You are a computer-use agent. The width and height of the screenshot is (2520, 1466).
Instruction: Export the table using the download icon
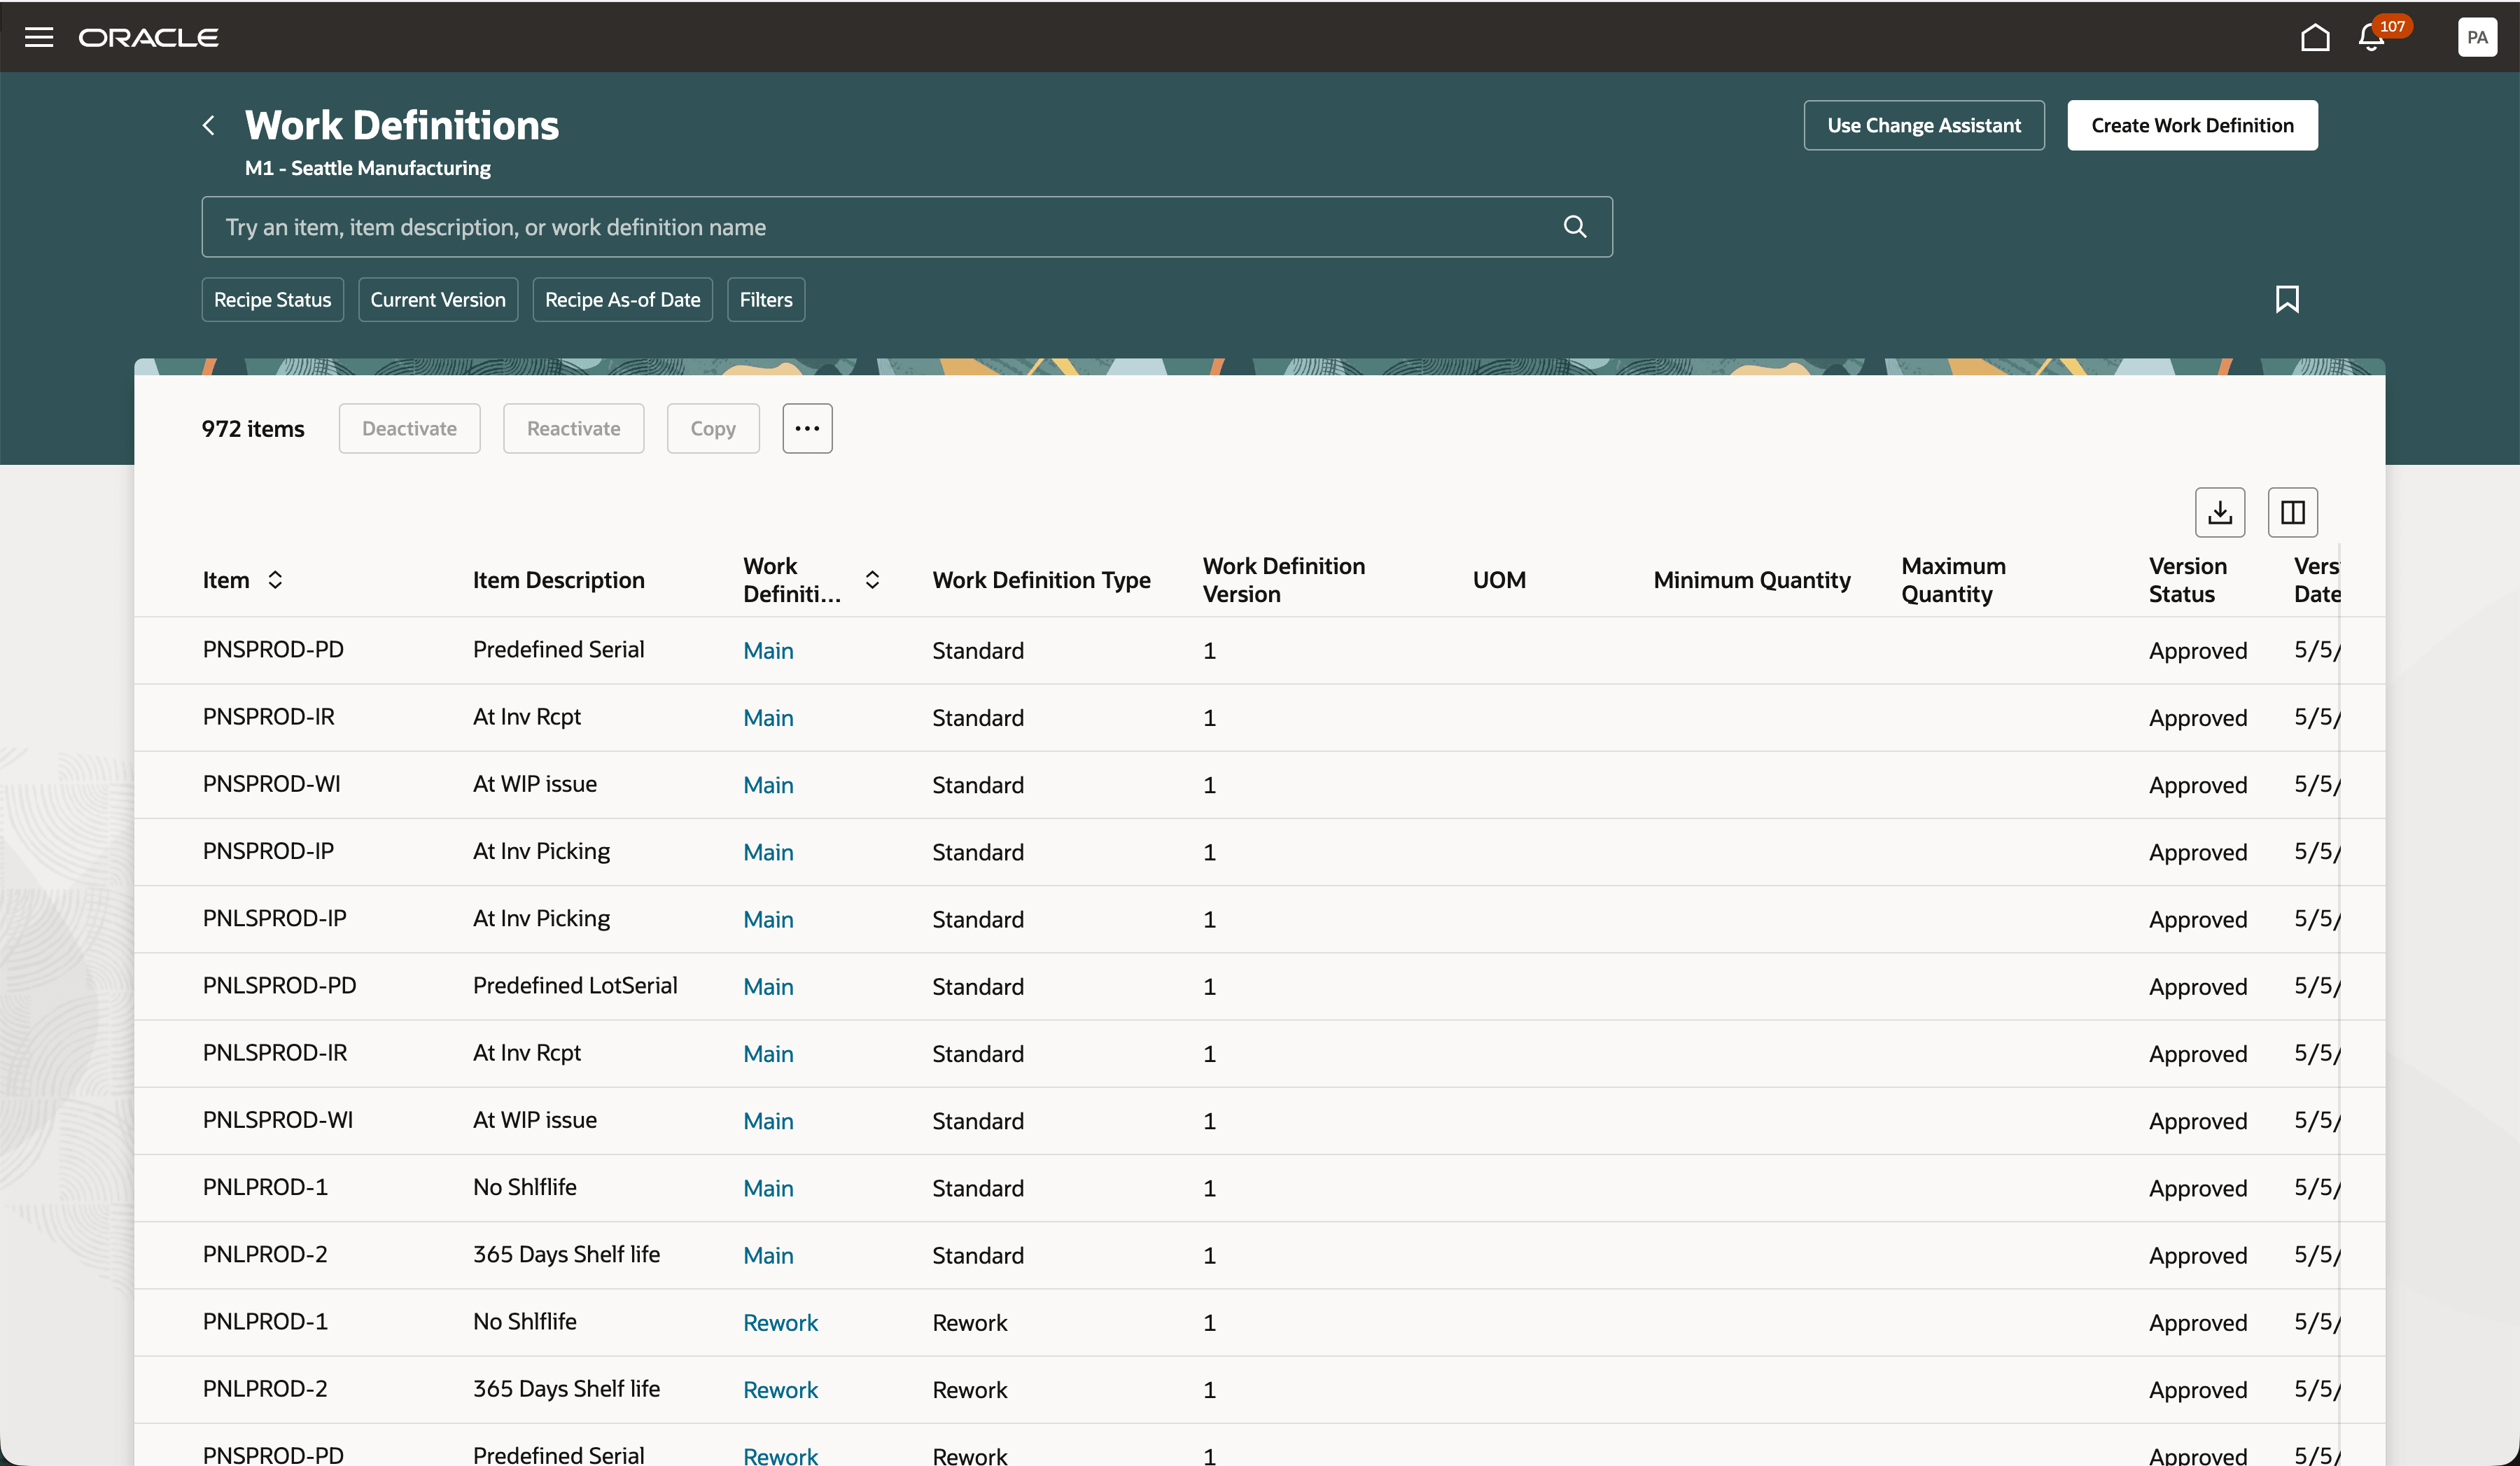[x=2219, y=512]
